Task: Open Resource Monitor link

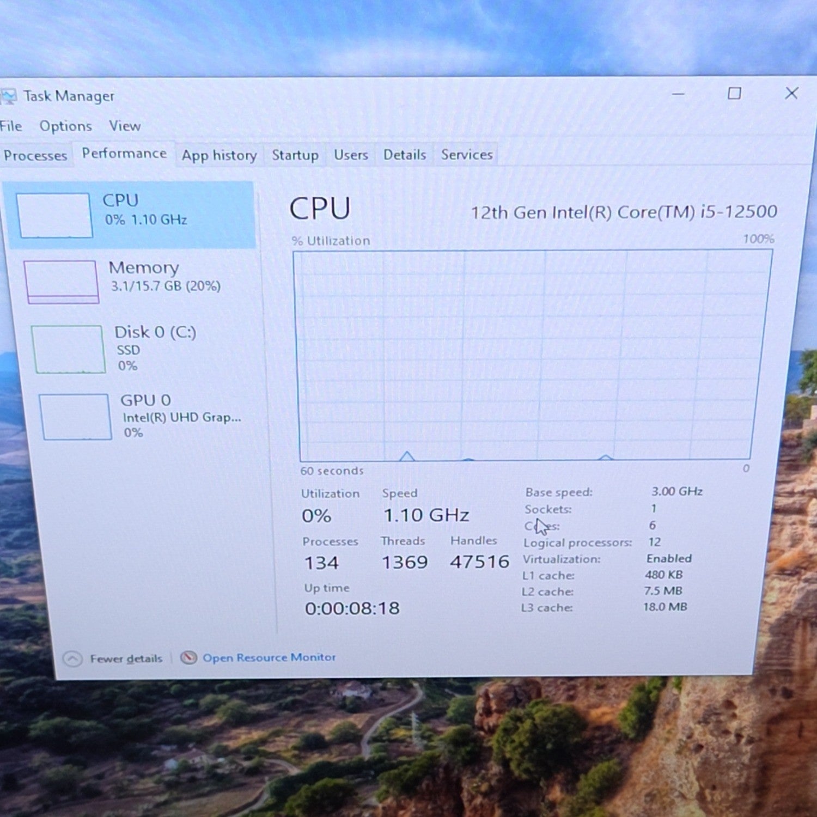Action: 269,657
